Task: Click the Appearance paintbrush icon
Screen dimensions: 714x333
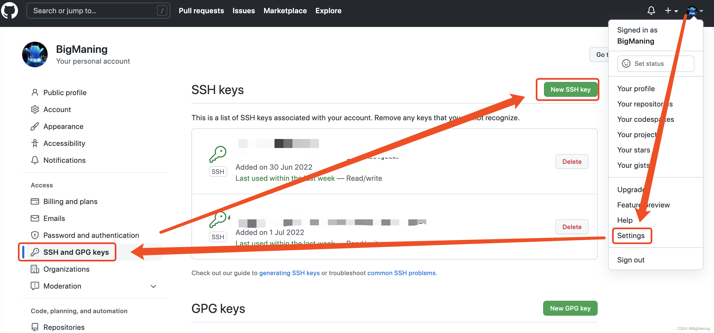Action: click(x=35, y=126)
